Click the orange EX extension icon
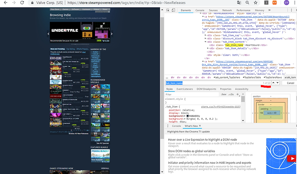The width and height of the screenshot is (297, 174). pyautogui.click(x=274, y=3)
